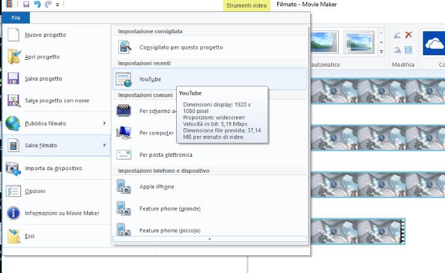Expand the Salva filmato submenu arrow
The height and width of the screenshot is (273, 445).
click(104, 145)
